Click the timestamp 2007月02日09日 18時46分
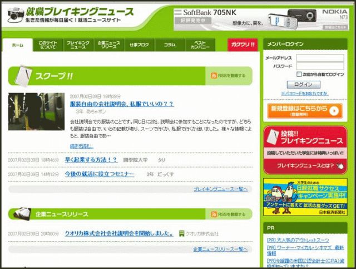 (33, 160)
